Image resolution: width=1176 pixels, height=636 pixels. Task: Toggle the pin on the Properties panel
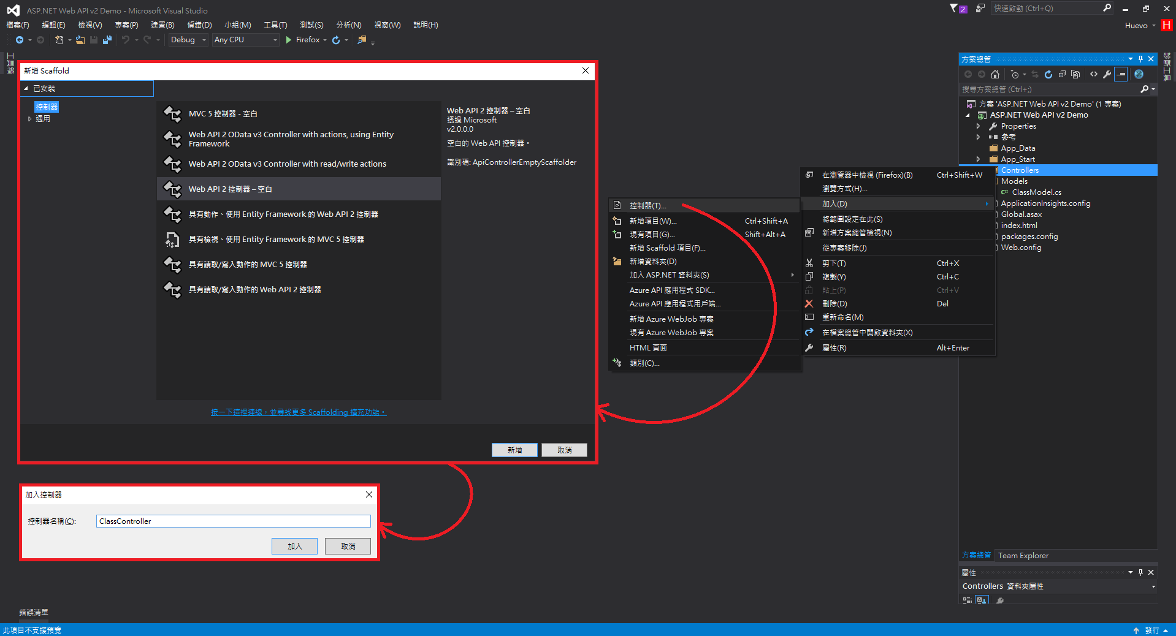(x=1140, y=572)
